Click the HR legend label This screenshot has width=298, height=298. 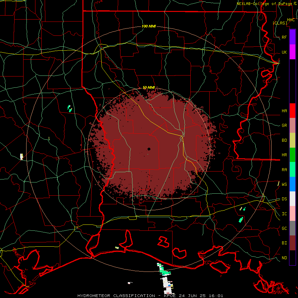pyautogui.click(x=284, y=155)
